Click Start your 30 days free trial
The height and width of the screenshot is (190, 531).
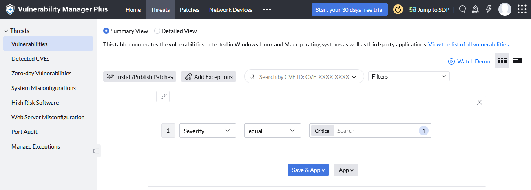(350, 9)
